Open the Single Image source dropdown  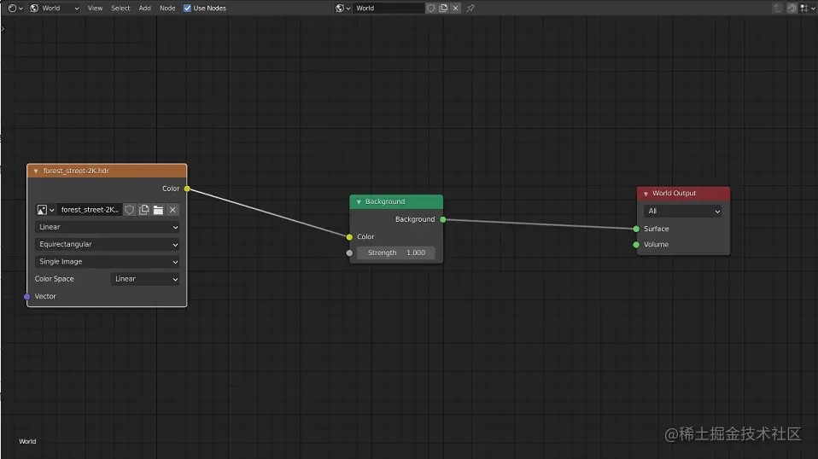(x=108, y=262)
